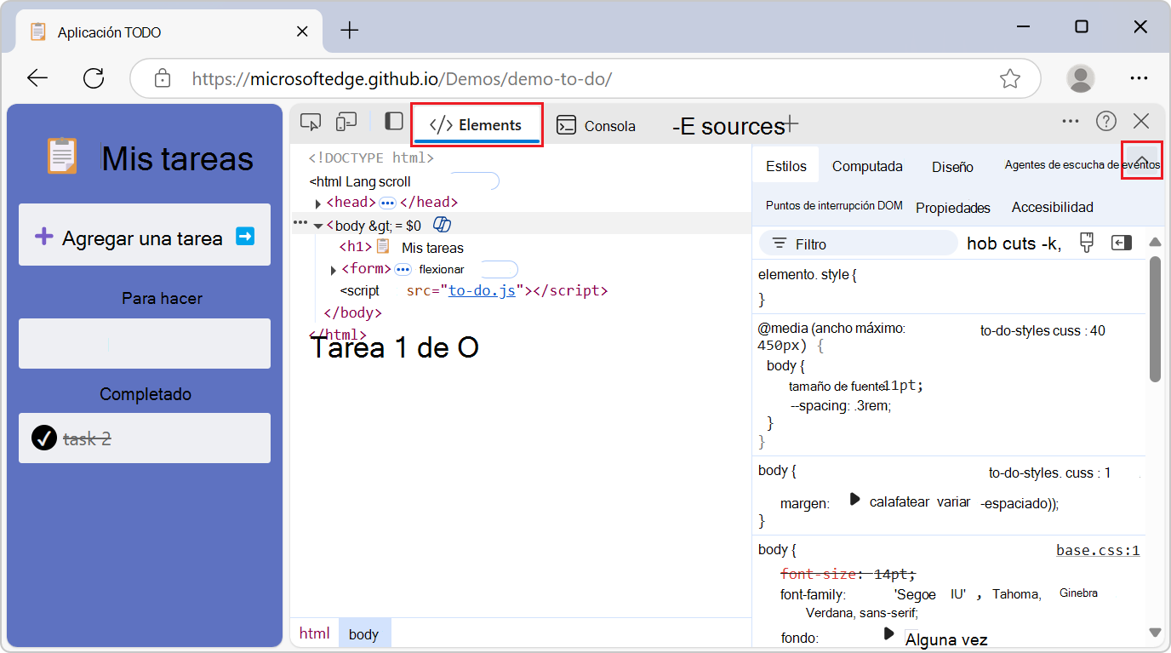
Task: Open the browser profile avatar
Action: (1081, 78)
